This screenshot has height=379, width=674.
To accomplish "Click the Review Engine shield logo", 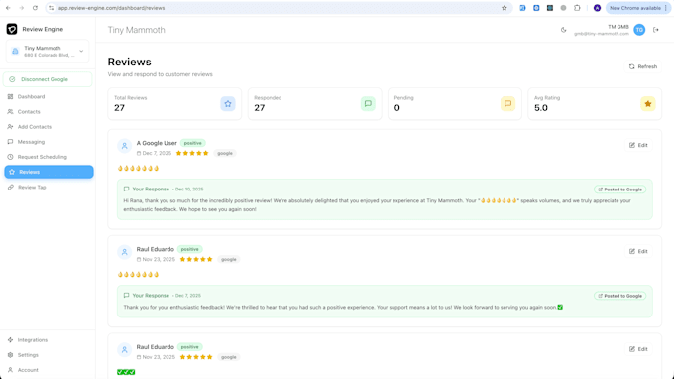I will [x=12, y=29].
